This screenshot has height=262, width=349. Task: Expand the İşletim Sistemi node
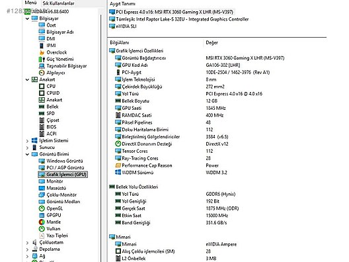tap(27, 141)
